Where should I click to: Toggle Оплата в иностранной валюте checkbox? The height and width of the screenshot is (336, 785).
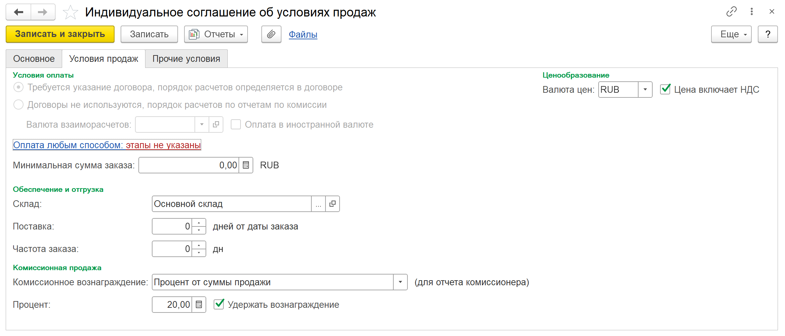tap(236, 125)
